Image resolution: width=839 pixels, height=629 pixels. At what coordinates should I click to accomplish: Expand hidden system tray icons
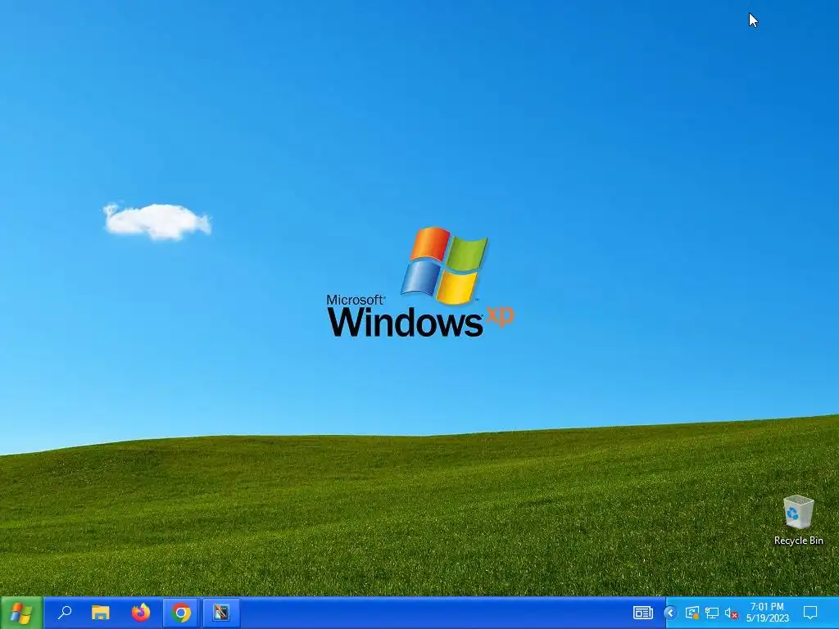click(670, 613)
